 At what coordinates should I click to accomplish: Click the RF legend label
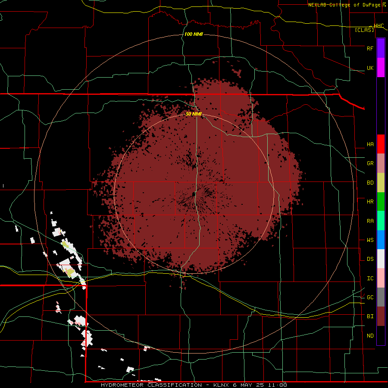click(x=370, y=48)
